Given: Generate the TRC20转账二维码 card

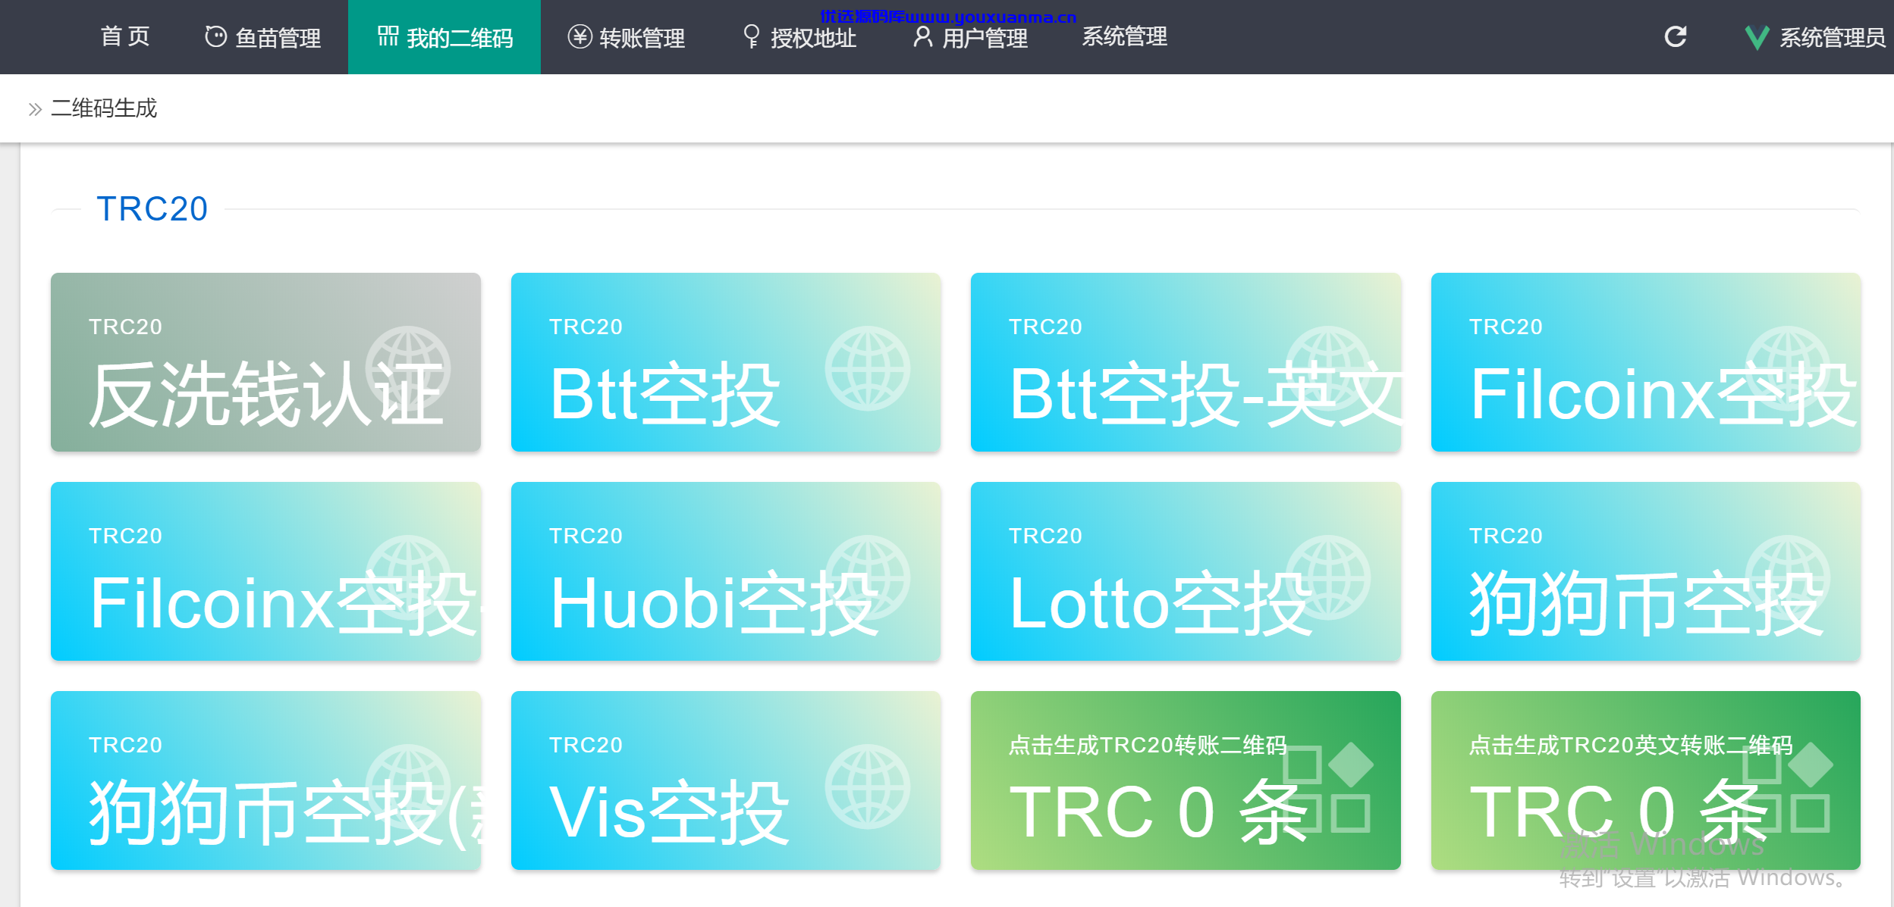Looking at the screenshot, I should pyautogui.click(x=1186, y=780).
